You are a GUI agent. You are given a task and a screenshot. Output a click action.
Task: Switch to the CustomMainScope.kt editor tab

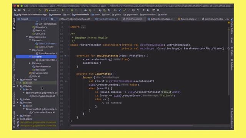click(76, 19)
